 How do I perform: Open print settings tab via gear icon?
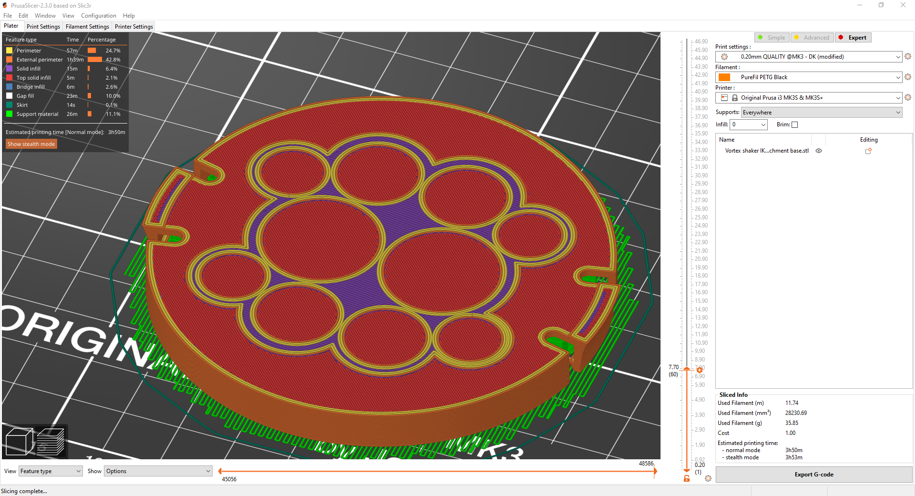coord(908,56)
